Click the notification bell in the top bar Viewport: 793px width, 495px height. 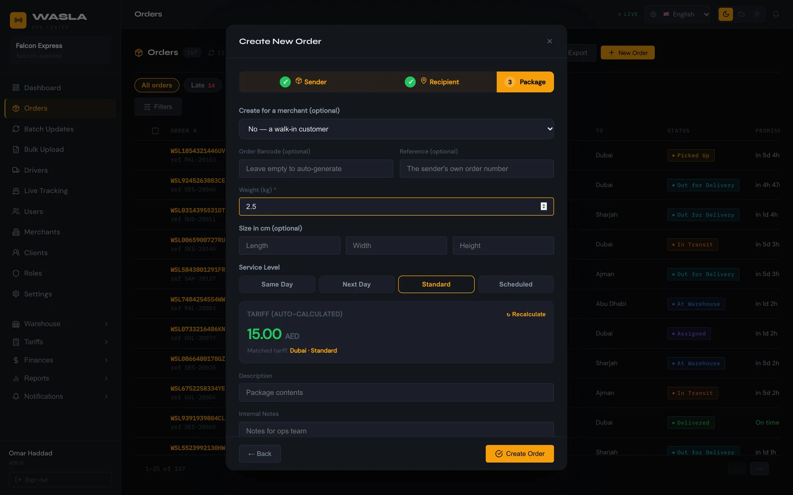776,14
